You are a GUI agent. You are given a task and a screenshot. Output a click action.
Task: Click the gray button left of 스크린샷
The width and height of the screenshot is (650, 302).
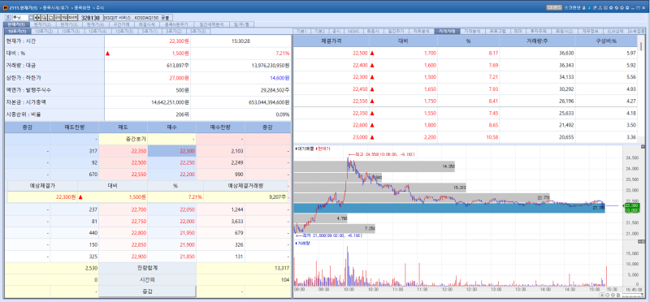tap(554, 7)
